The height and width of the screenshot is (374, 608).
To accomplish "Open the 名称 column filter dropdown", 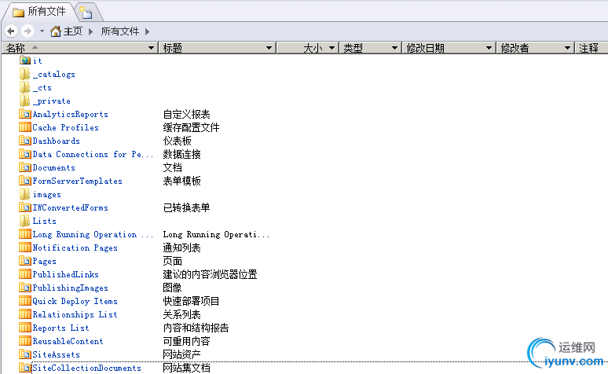I will 152,48.
